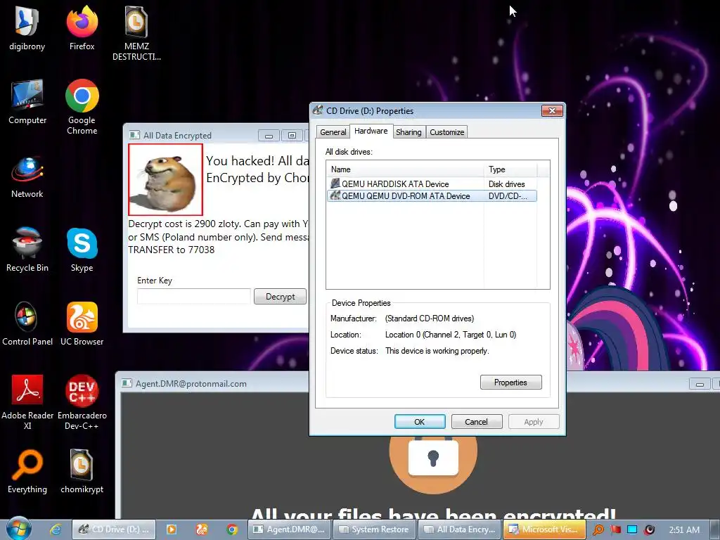Open the Recycle Bin
The width and height of the screenshot is (720, 540).
[x=27, y=250]
